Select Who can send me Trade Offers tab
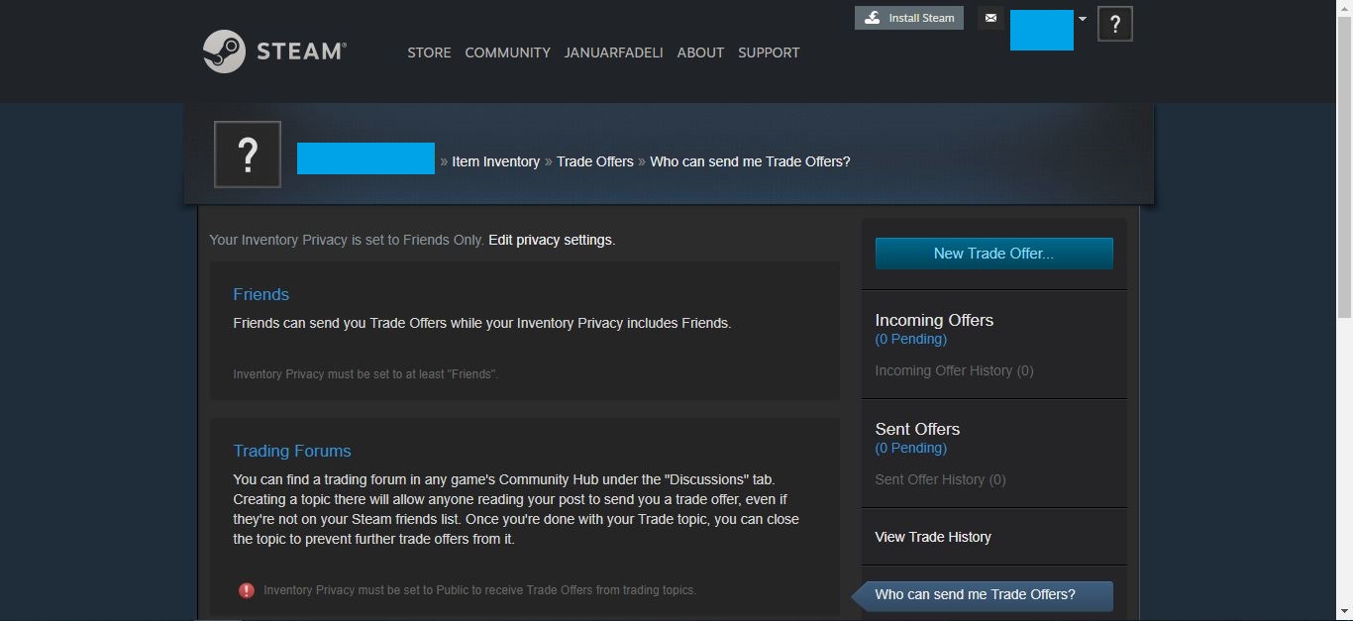Image resolution: width=1353 pixels, height=621 pixels. pyautogui.click(x=975, y=594)
